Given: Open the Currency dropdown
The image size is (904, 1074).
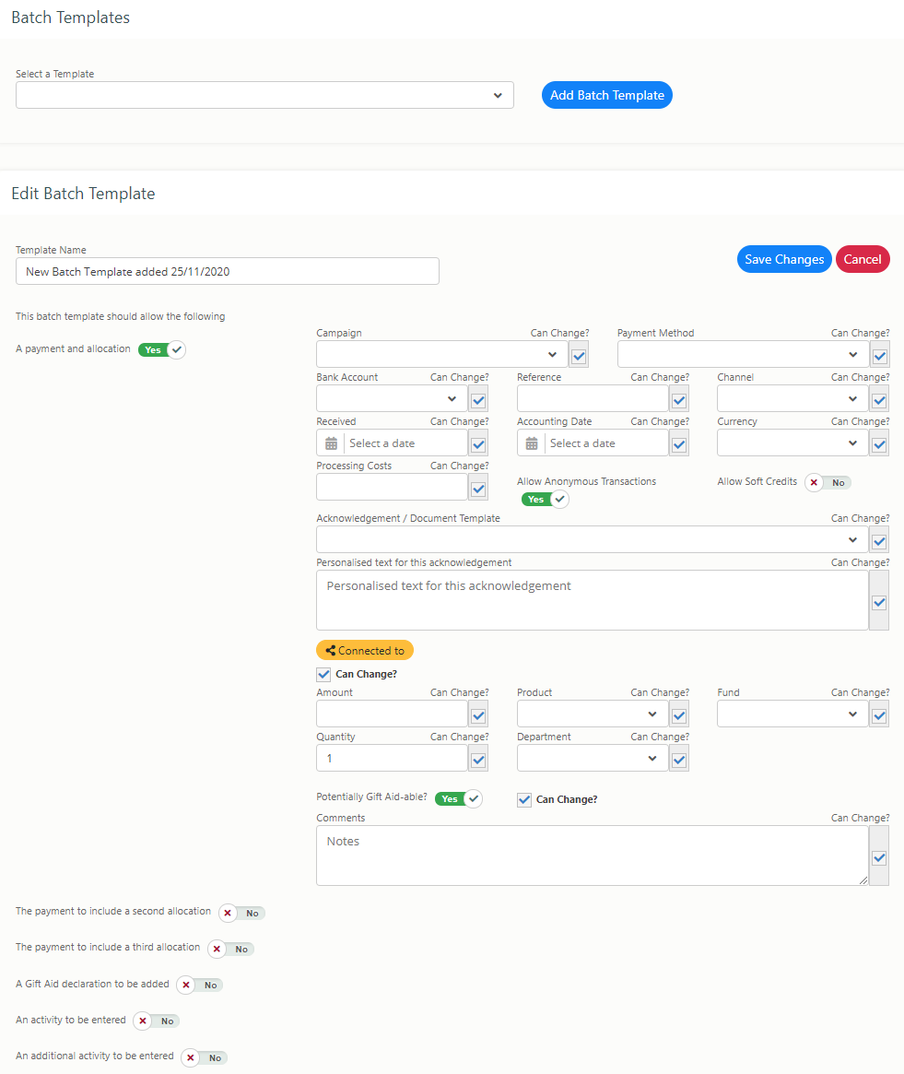Looking at the screenshot, I should tap(792, 443).
